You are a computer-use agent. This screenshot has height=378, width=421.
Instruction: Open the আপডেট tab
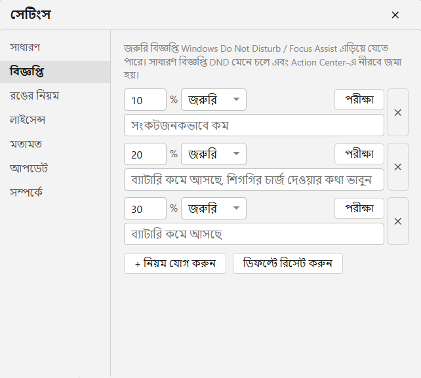point(55,168)
